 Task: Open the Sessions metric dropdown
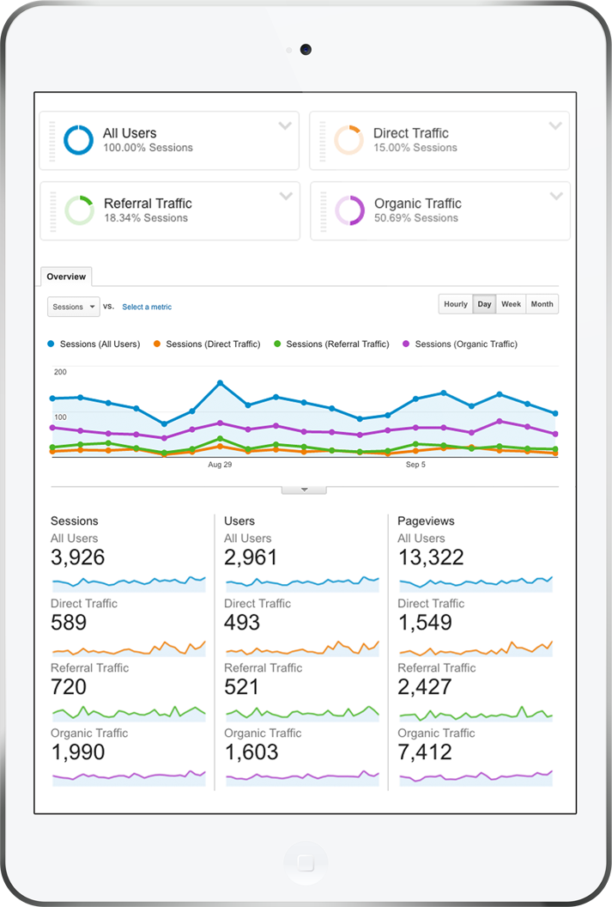coord(73,307)
